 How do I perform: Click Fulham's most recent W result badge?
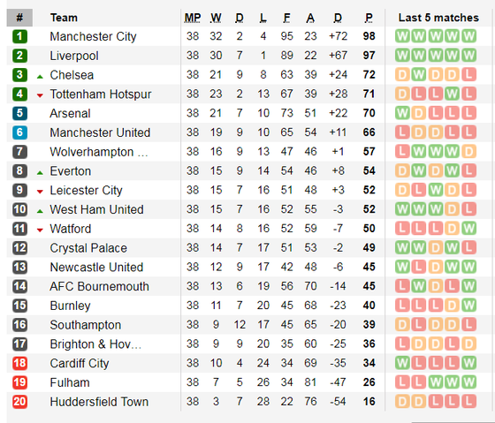click(468, 382)
